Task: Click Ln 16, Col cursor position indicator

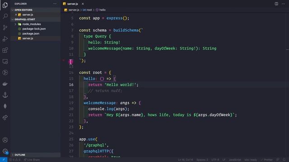Action: tap(186, 160)
